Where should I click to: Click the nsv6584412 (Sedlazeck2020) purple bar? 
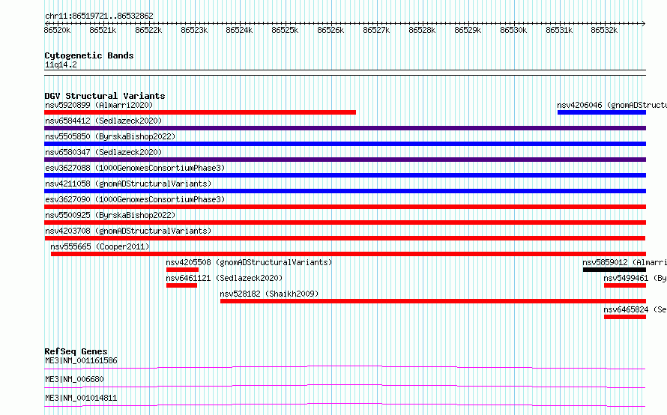[x=345, y=128]
